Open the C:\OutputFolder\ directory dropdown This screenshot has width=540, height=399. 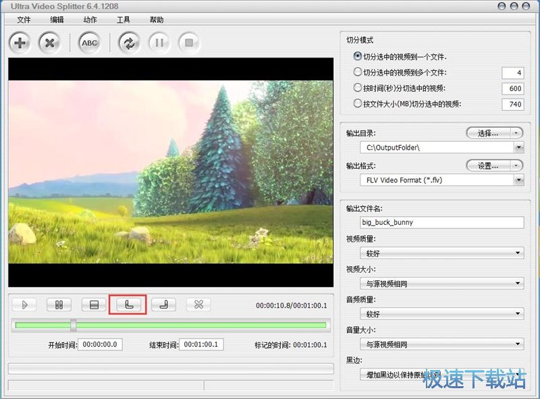pos(518,148)
